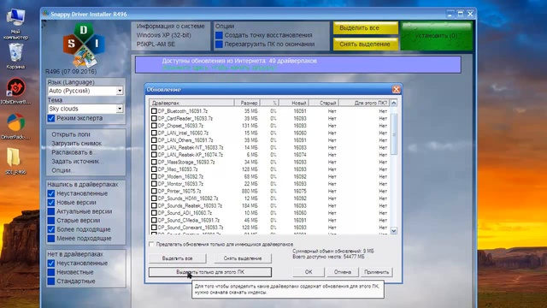Select the DP_Sounds_HDMI_16092.7z row name
This screenshot has height=308, width=547.
(x=188, y=198)
